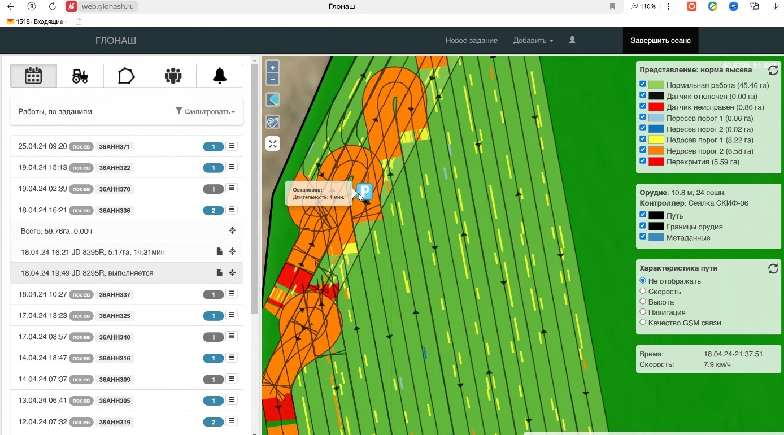Open menu icon for task 36АНН336

pos(231,210)
